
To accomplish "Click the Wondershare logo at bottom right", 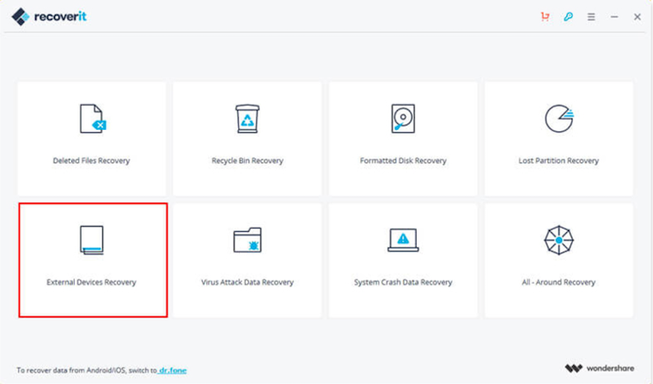I will [x=602, y=369].
